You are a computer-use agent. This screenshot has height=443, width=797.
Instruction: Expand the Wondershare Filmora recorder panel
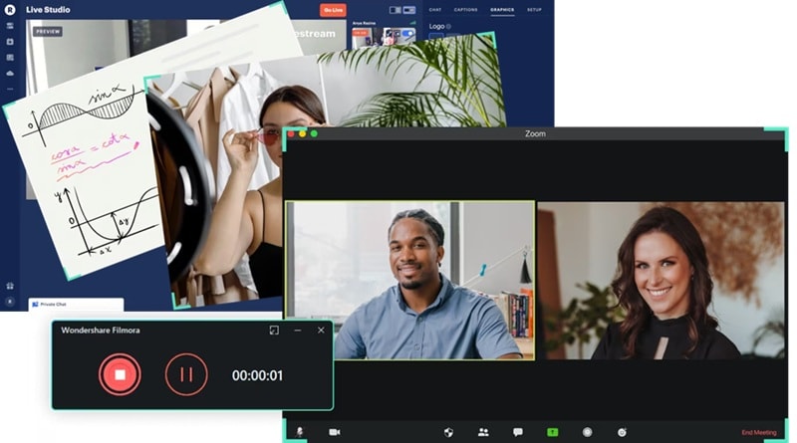274,331
